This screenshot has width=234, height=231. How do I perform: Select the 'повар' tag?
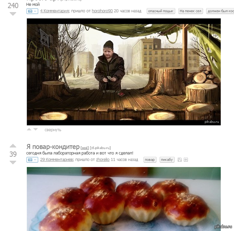(150, 160)
